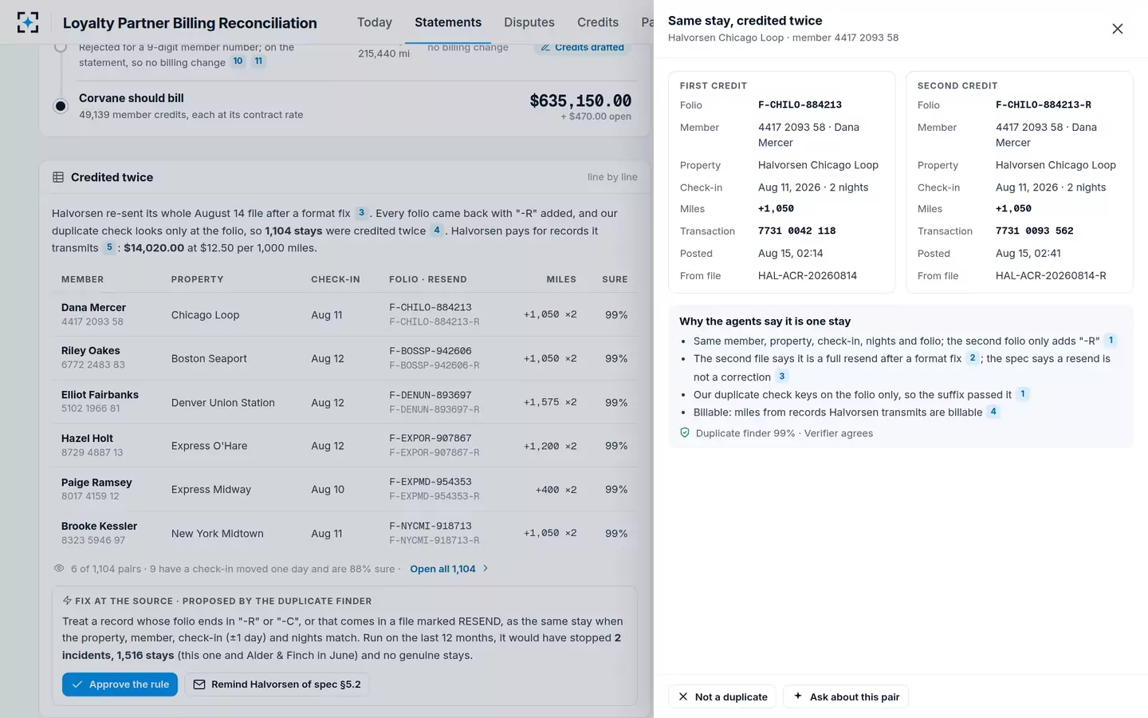Click transaction number "7731 0042 118"
1148x718 pixels.
[x=796, y=231]
